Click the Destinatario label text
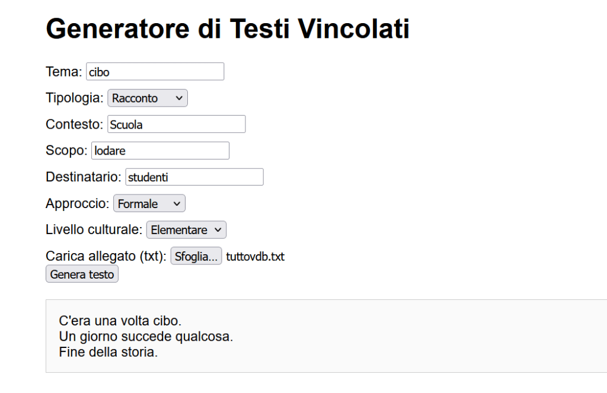The width and height of the screenshot is (607, 393). [84, 177]
